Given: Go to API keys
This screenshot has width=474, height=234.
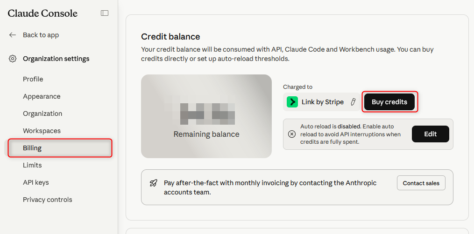Looking at the screenshot, I should pos(36,182).
